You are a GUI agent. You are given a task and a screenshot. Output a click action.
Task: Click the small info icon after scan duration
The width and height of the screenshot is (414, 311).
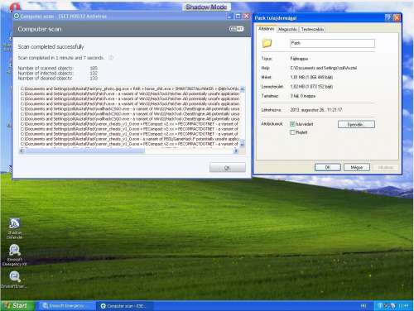pyautogui.click(x=111, y=58)
